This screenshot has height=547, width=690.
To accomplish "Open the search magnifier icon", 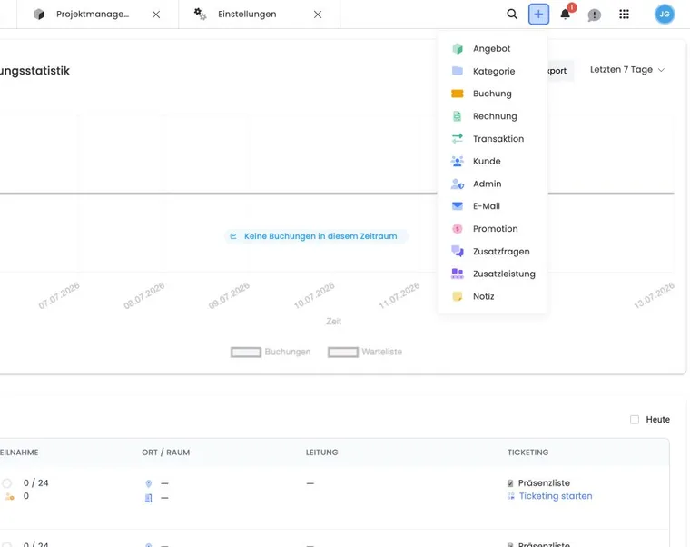I will pos(512,15).
